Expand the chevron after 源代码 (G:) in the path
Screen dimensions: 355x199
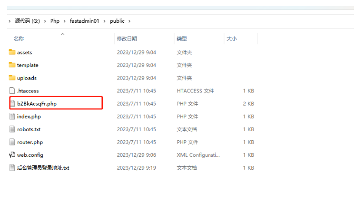[x=45, y=21]
